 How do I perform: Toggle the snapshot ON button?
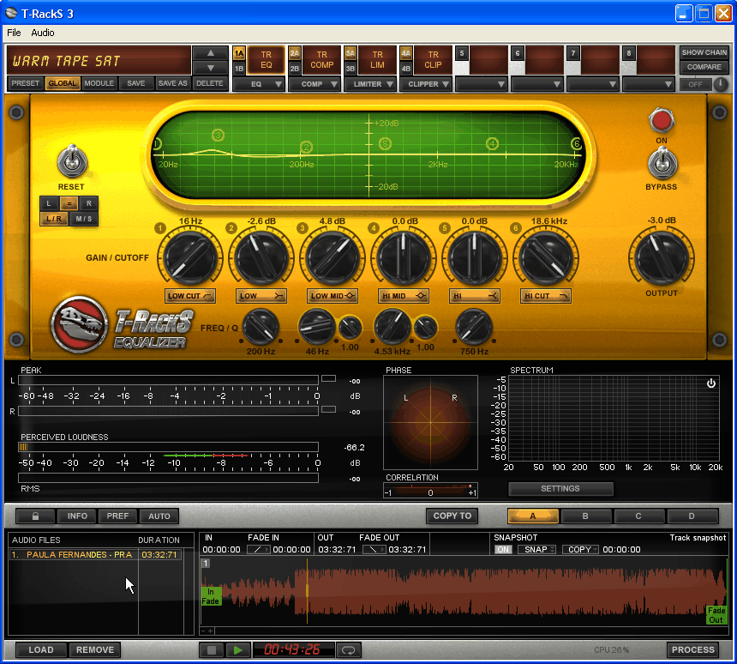pyautogui.click(x=503, y=550)
